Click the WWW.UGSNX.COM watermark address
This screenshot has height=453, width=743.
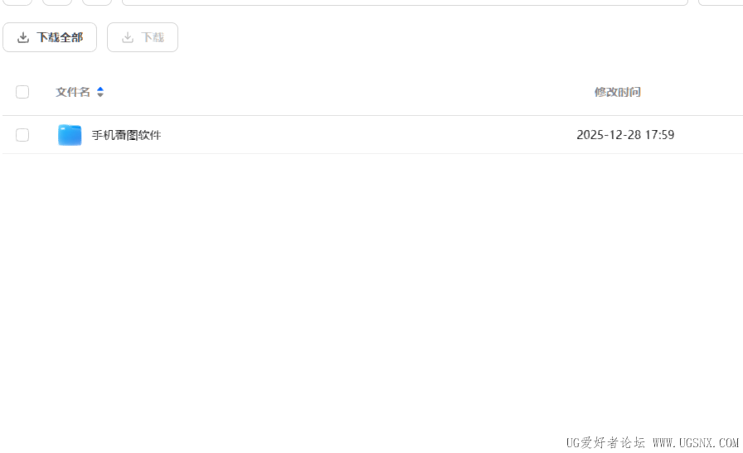[x=696, y=442]
